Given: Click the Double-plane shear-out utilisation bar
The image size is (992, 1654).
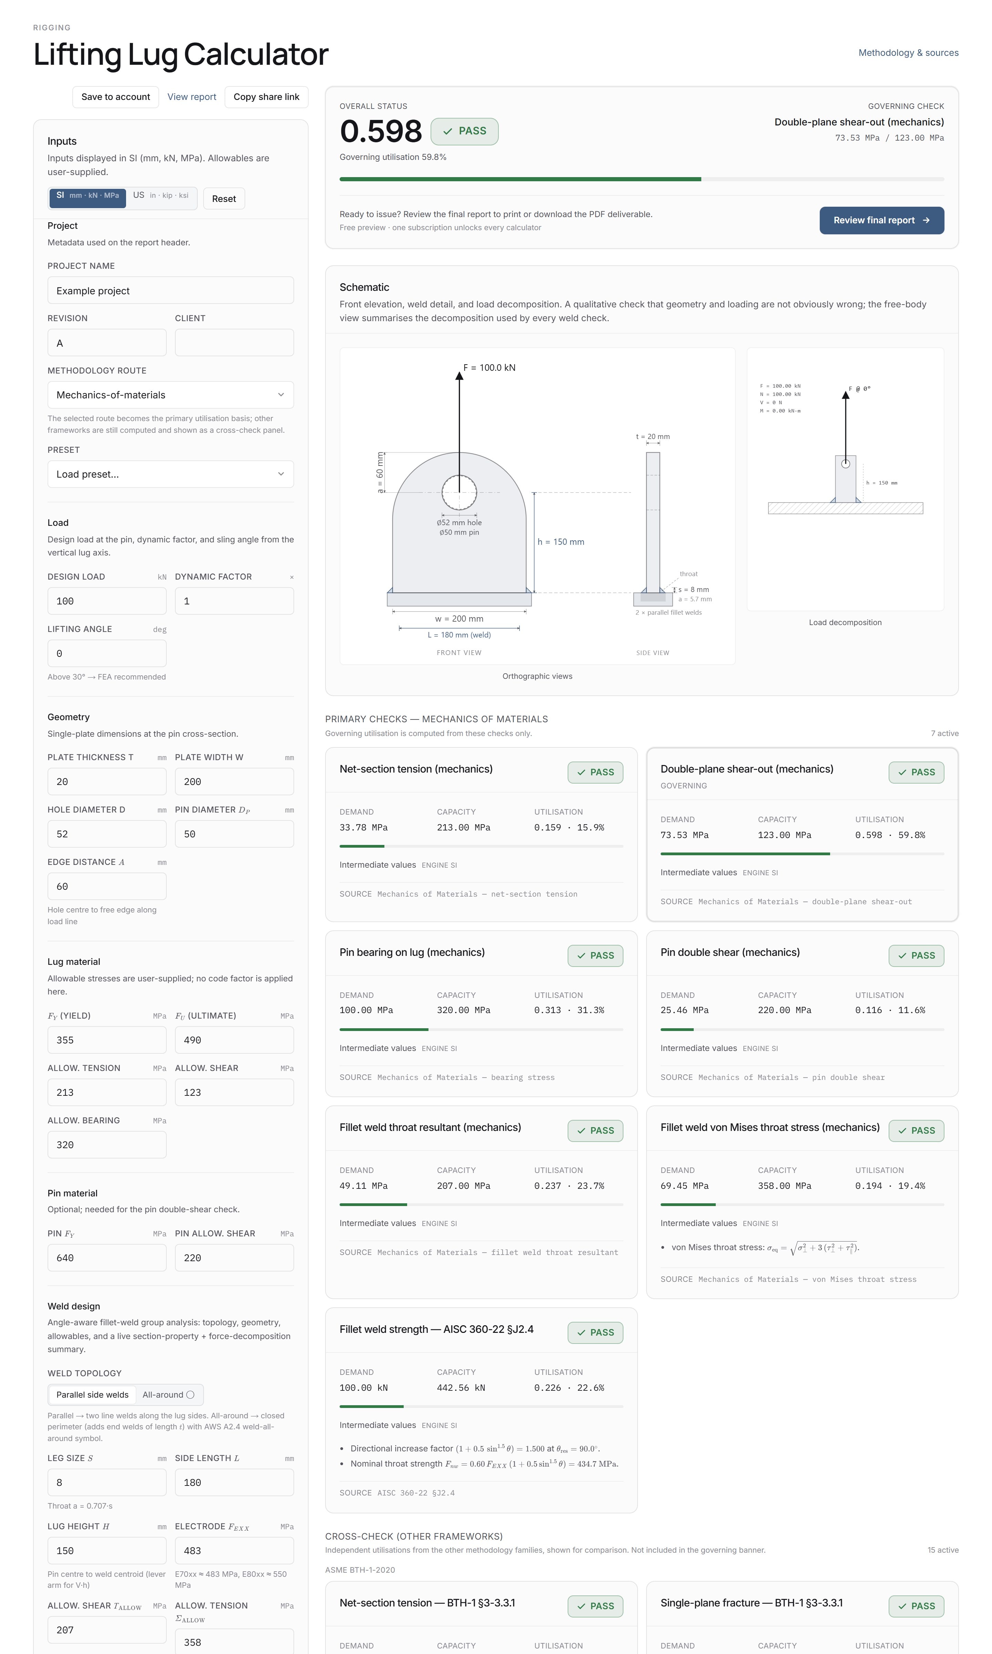Looking at the screenshot, I should tap(802, 854).
